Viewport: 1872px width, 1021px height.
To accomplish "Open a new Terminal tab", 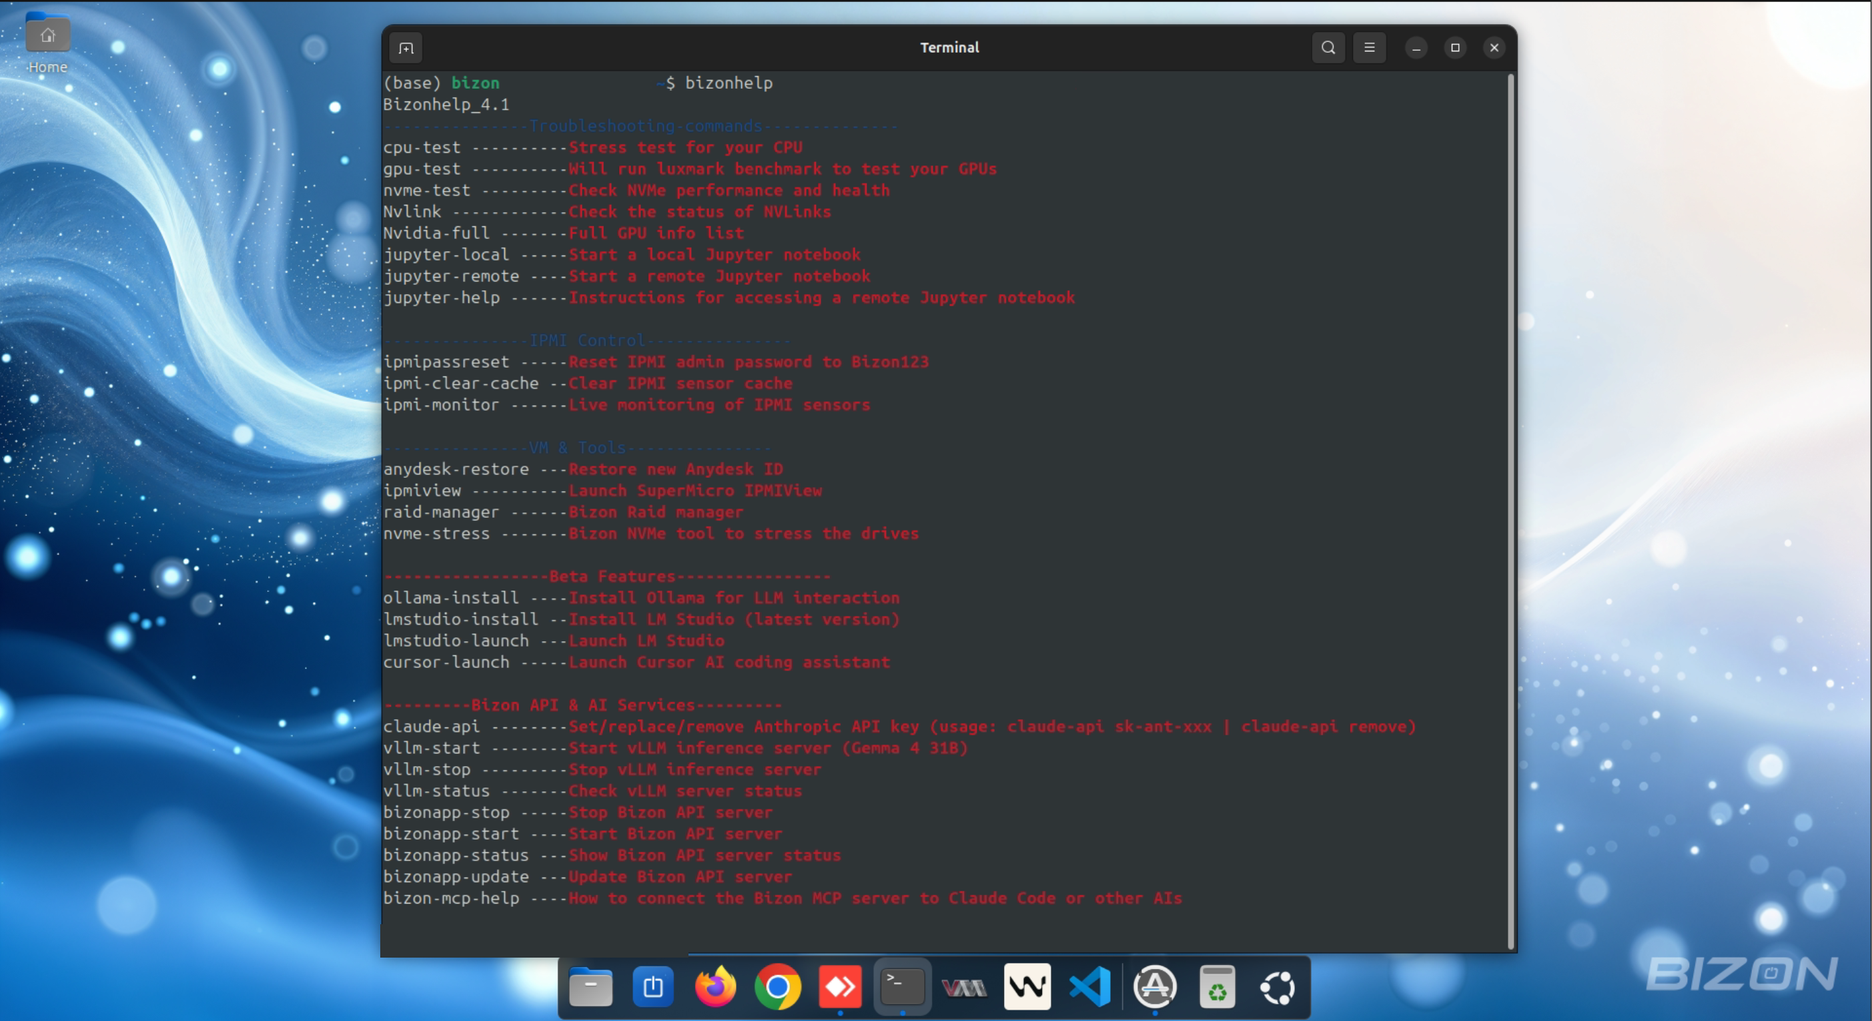I will click(406, 48).
